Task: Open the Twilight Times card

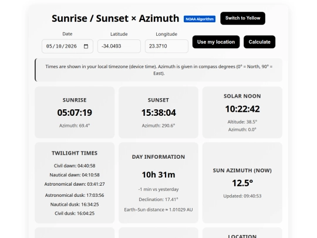Action: tap(75, 183)
